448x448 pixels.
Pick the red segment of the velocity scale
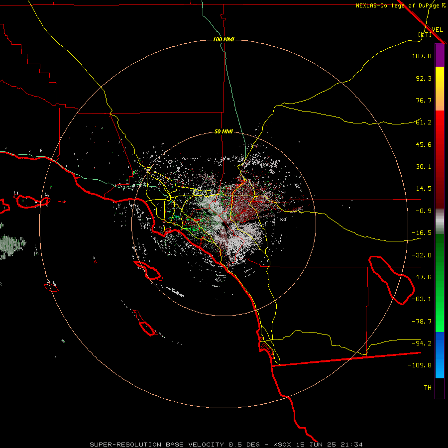[x=440, y=159]
